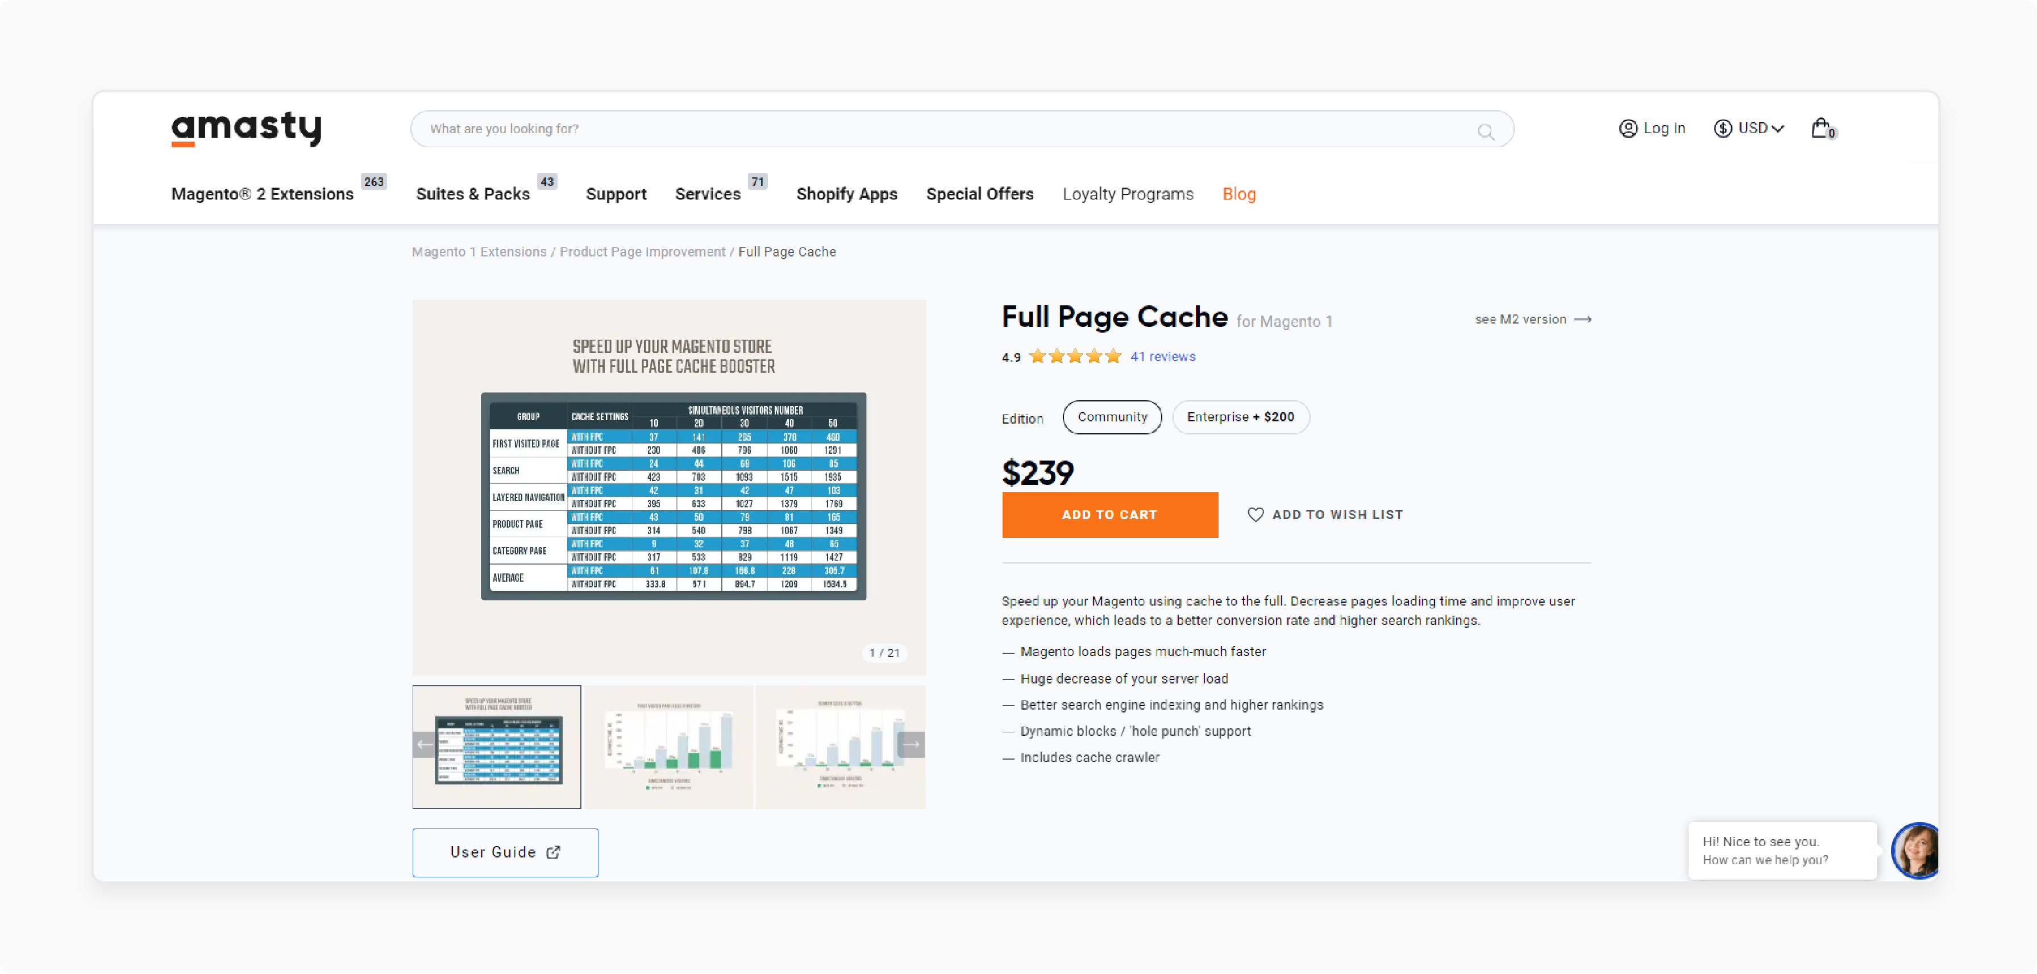Focus the site search field

[962, 129]
